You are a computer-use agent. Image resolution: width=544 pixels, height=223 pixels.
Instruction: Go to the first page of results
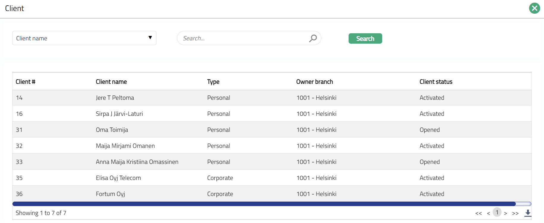[478, 213]
